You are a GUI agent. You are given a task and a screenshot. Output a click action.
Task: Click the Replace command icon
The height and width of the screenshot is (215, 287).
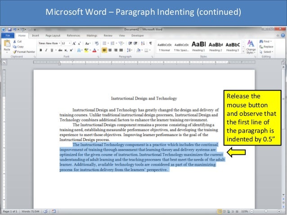[266, 47]
